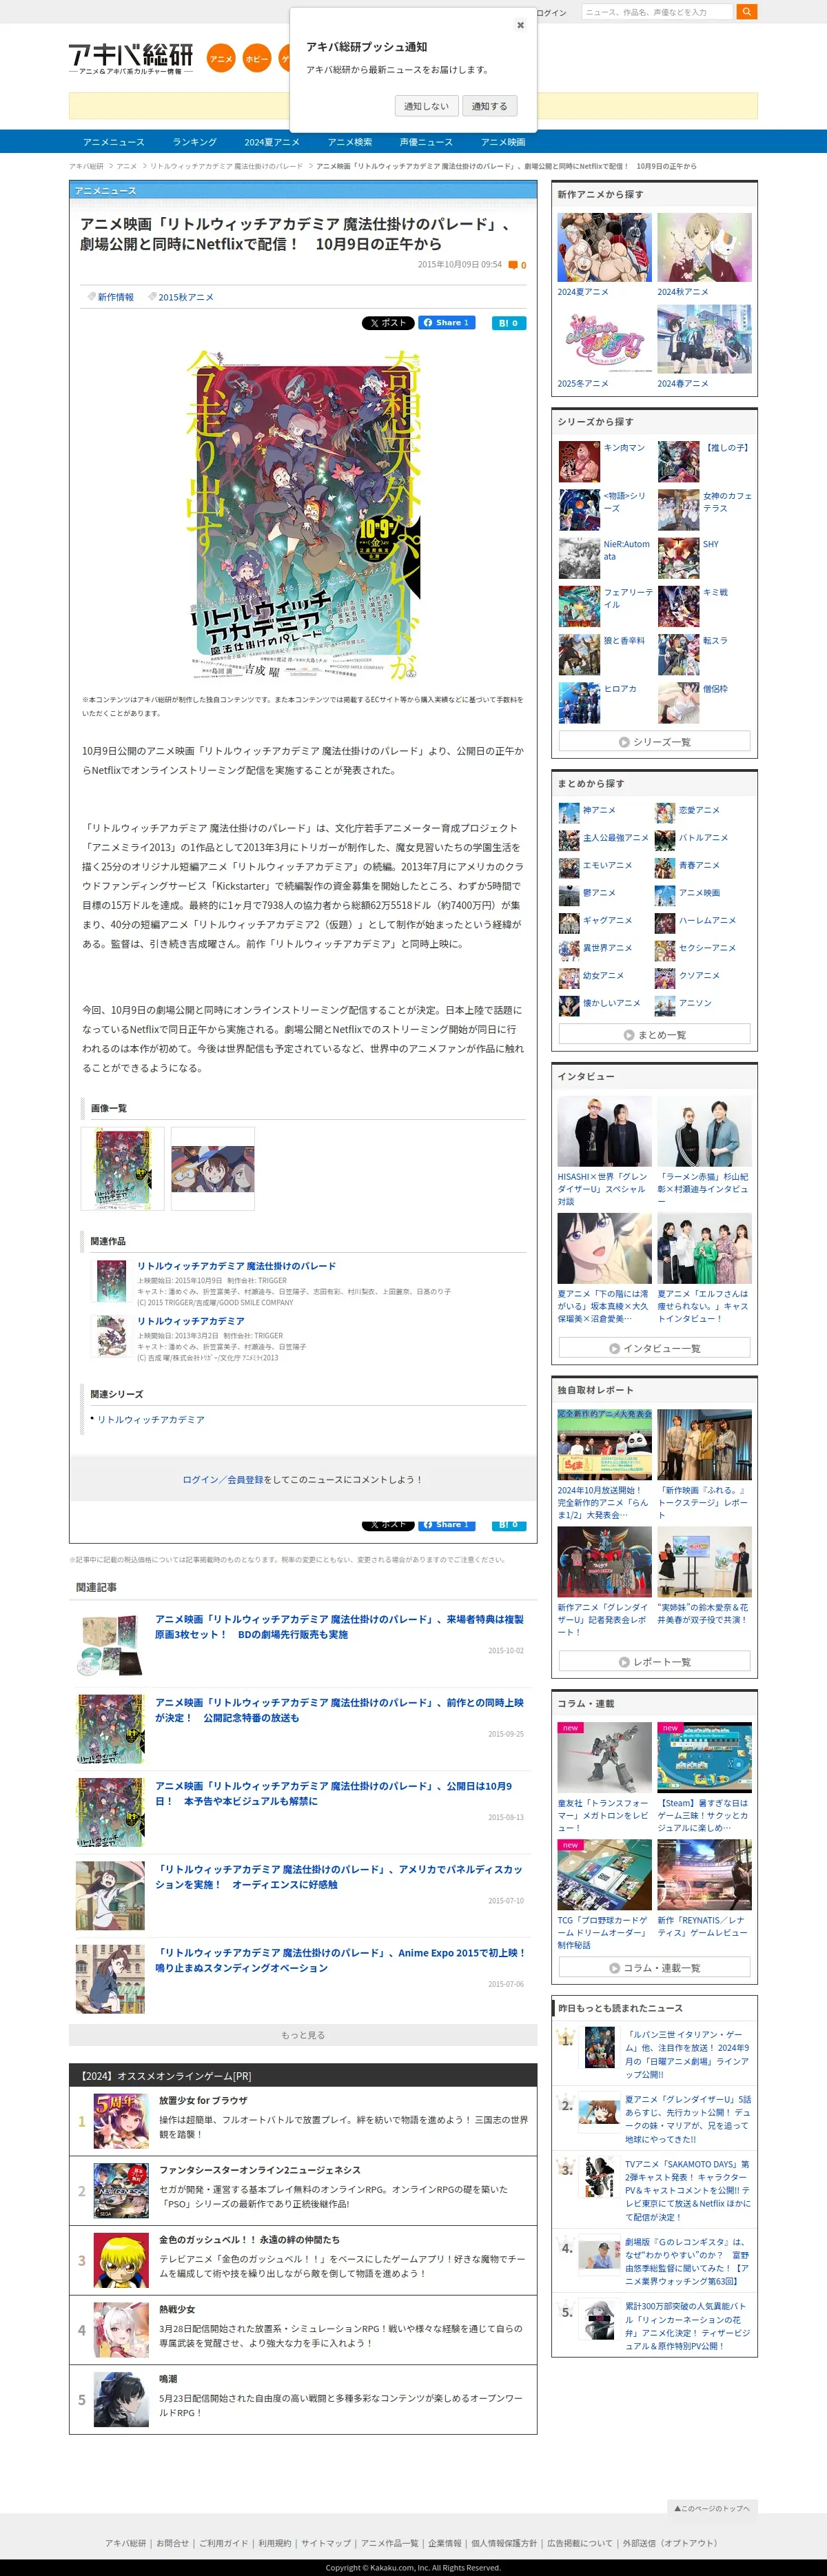Select the orange ホビー circle category icon
827x2576 pixels.
(x=257, y=59)
